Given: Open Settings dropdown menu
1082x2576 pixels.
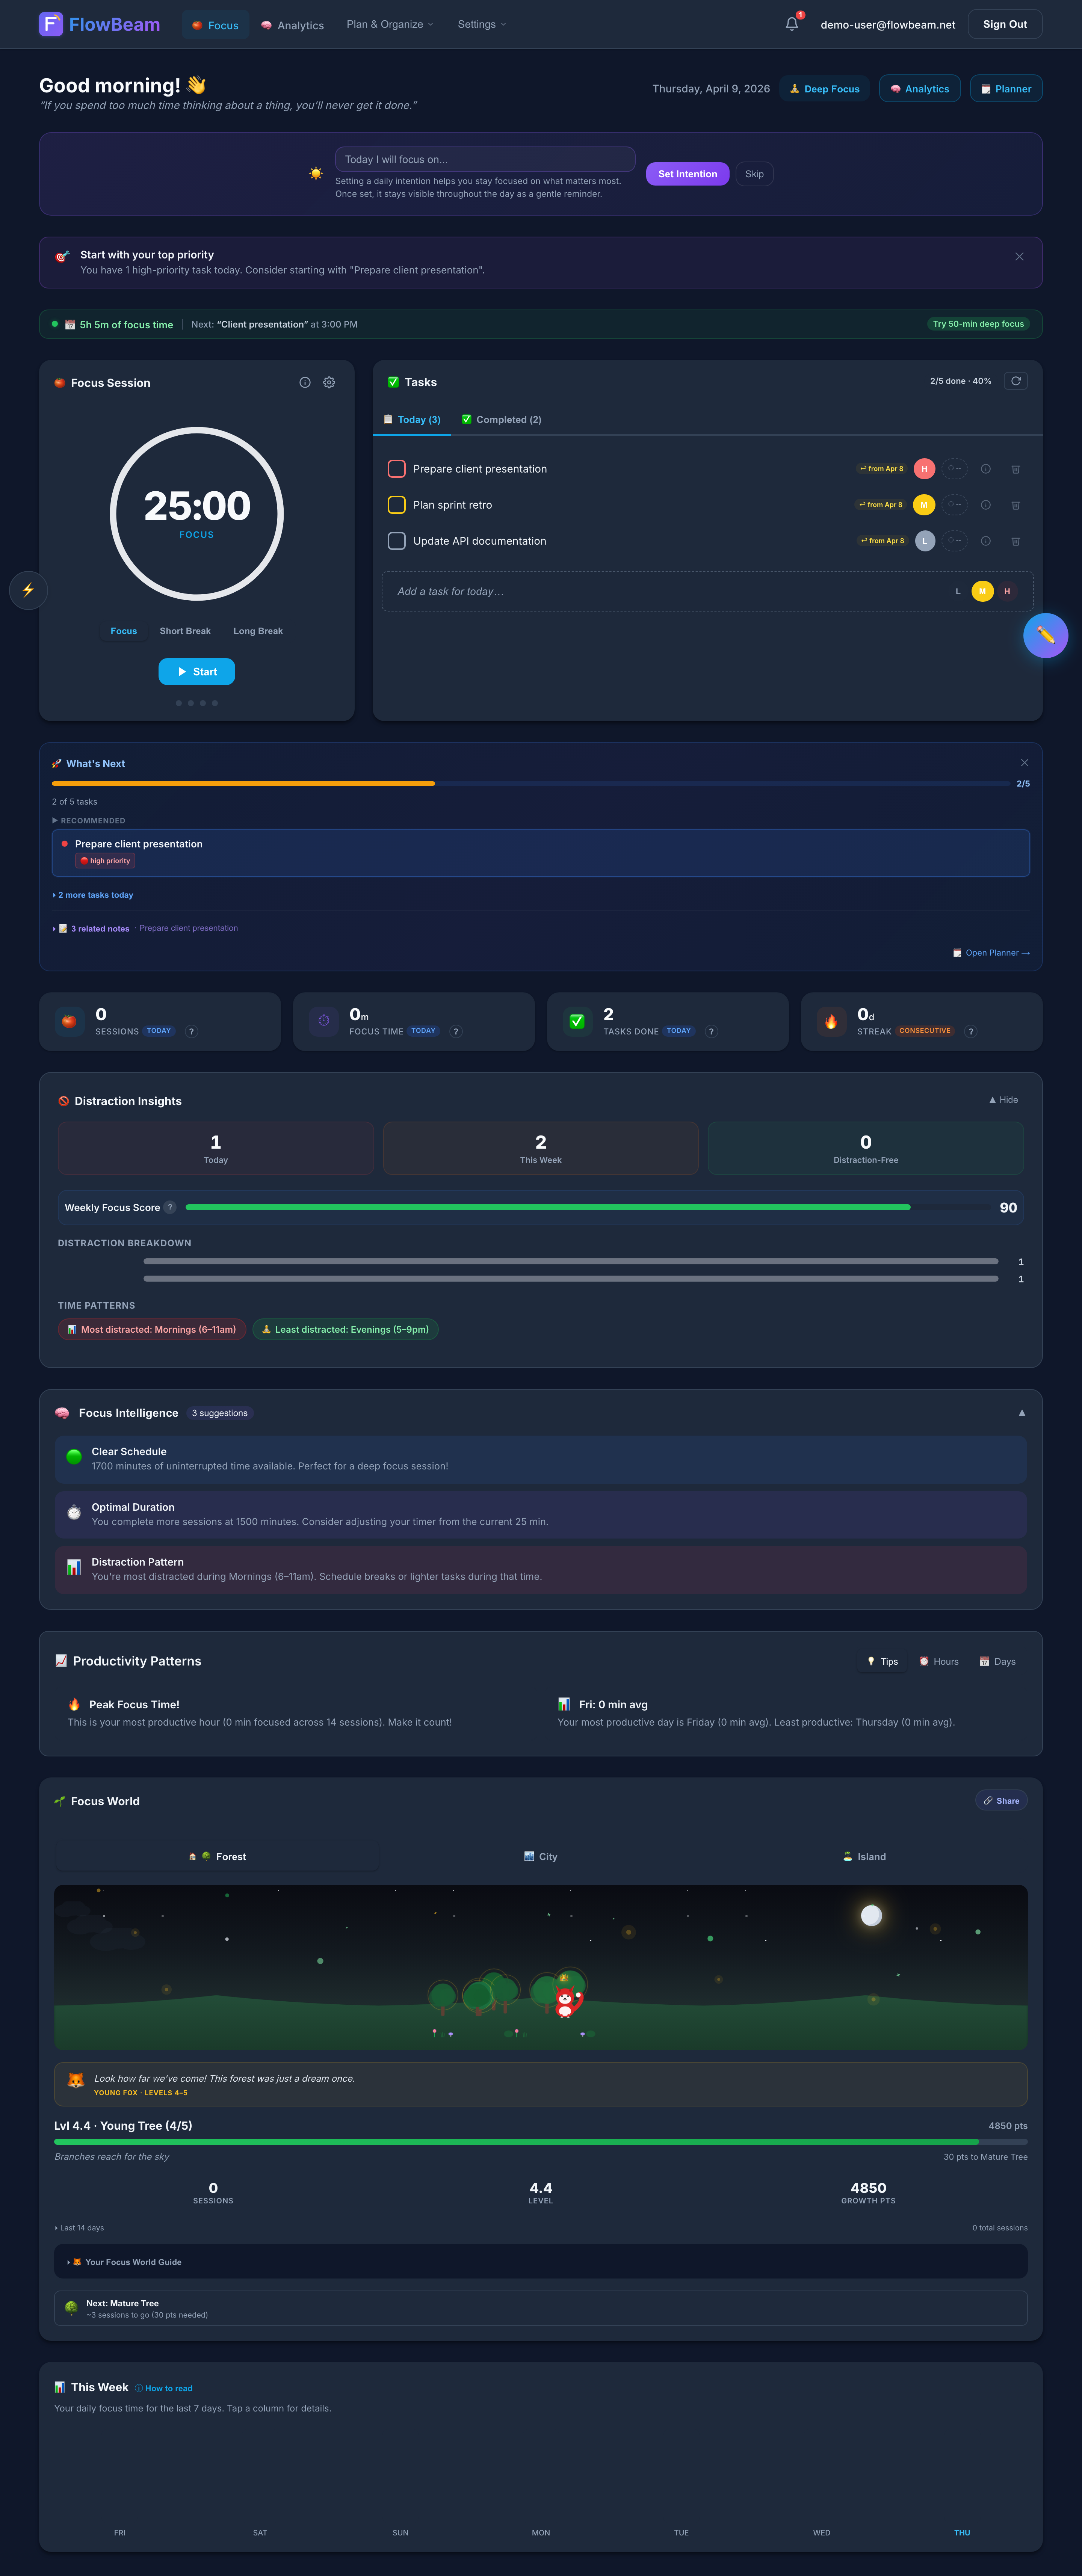Looking at the screenshot, I should coord(482,24).
